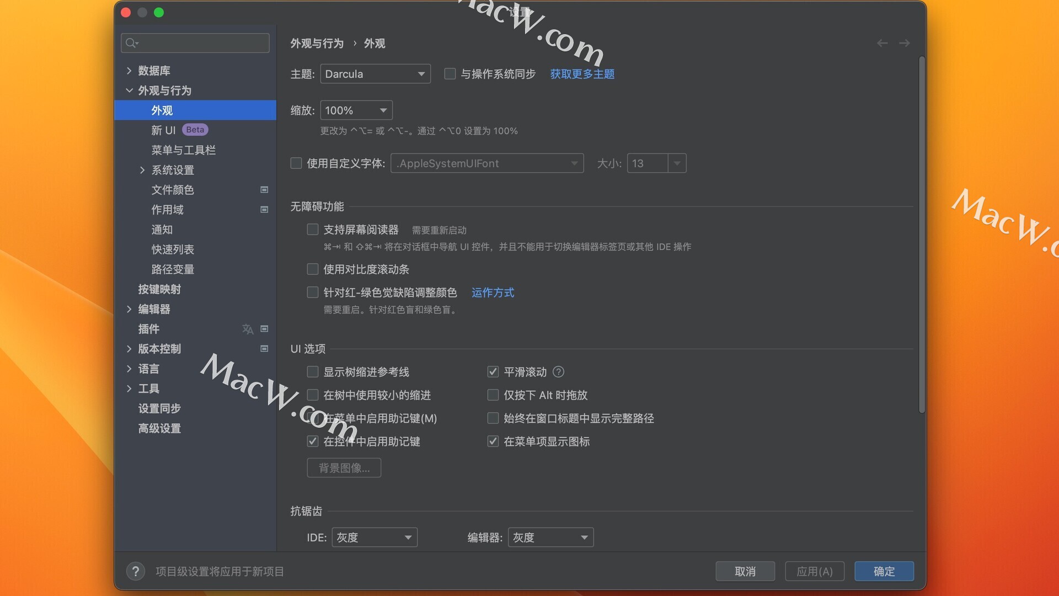Image resolution: width=1059 pixels, height=596 pixels.
Task: Expand the 系统设置 tree node
Action: click(142, 170)
